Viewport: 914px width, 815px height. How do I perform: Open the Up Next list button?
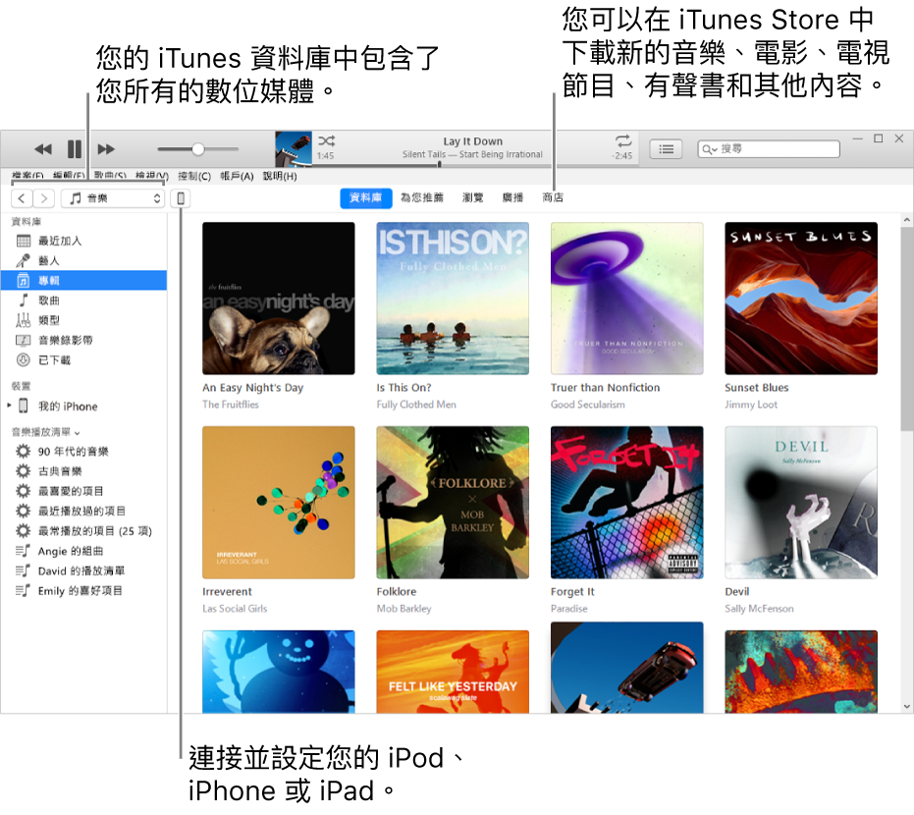pos(666,149)
